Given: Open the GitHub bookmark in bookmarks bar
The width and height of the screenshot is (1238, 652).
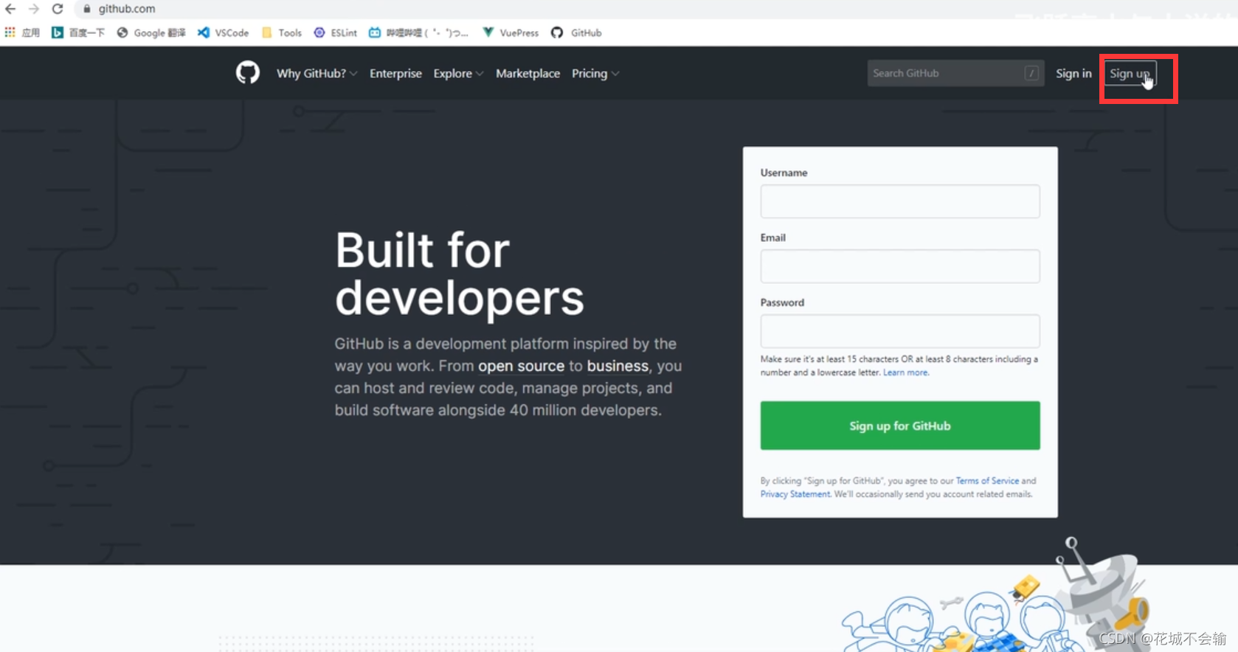Looking at the screenshot, I should (x=576, y=32).
